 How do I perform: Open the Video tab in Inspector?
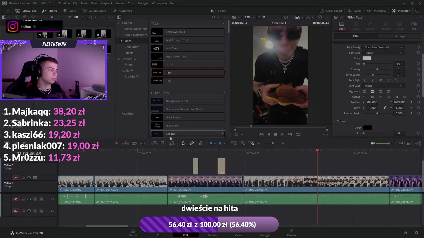(342, 26)
